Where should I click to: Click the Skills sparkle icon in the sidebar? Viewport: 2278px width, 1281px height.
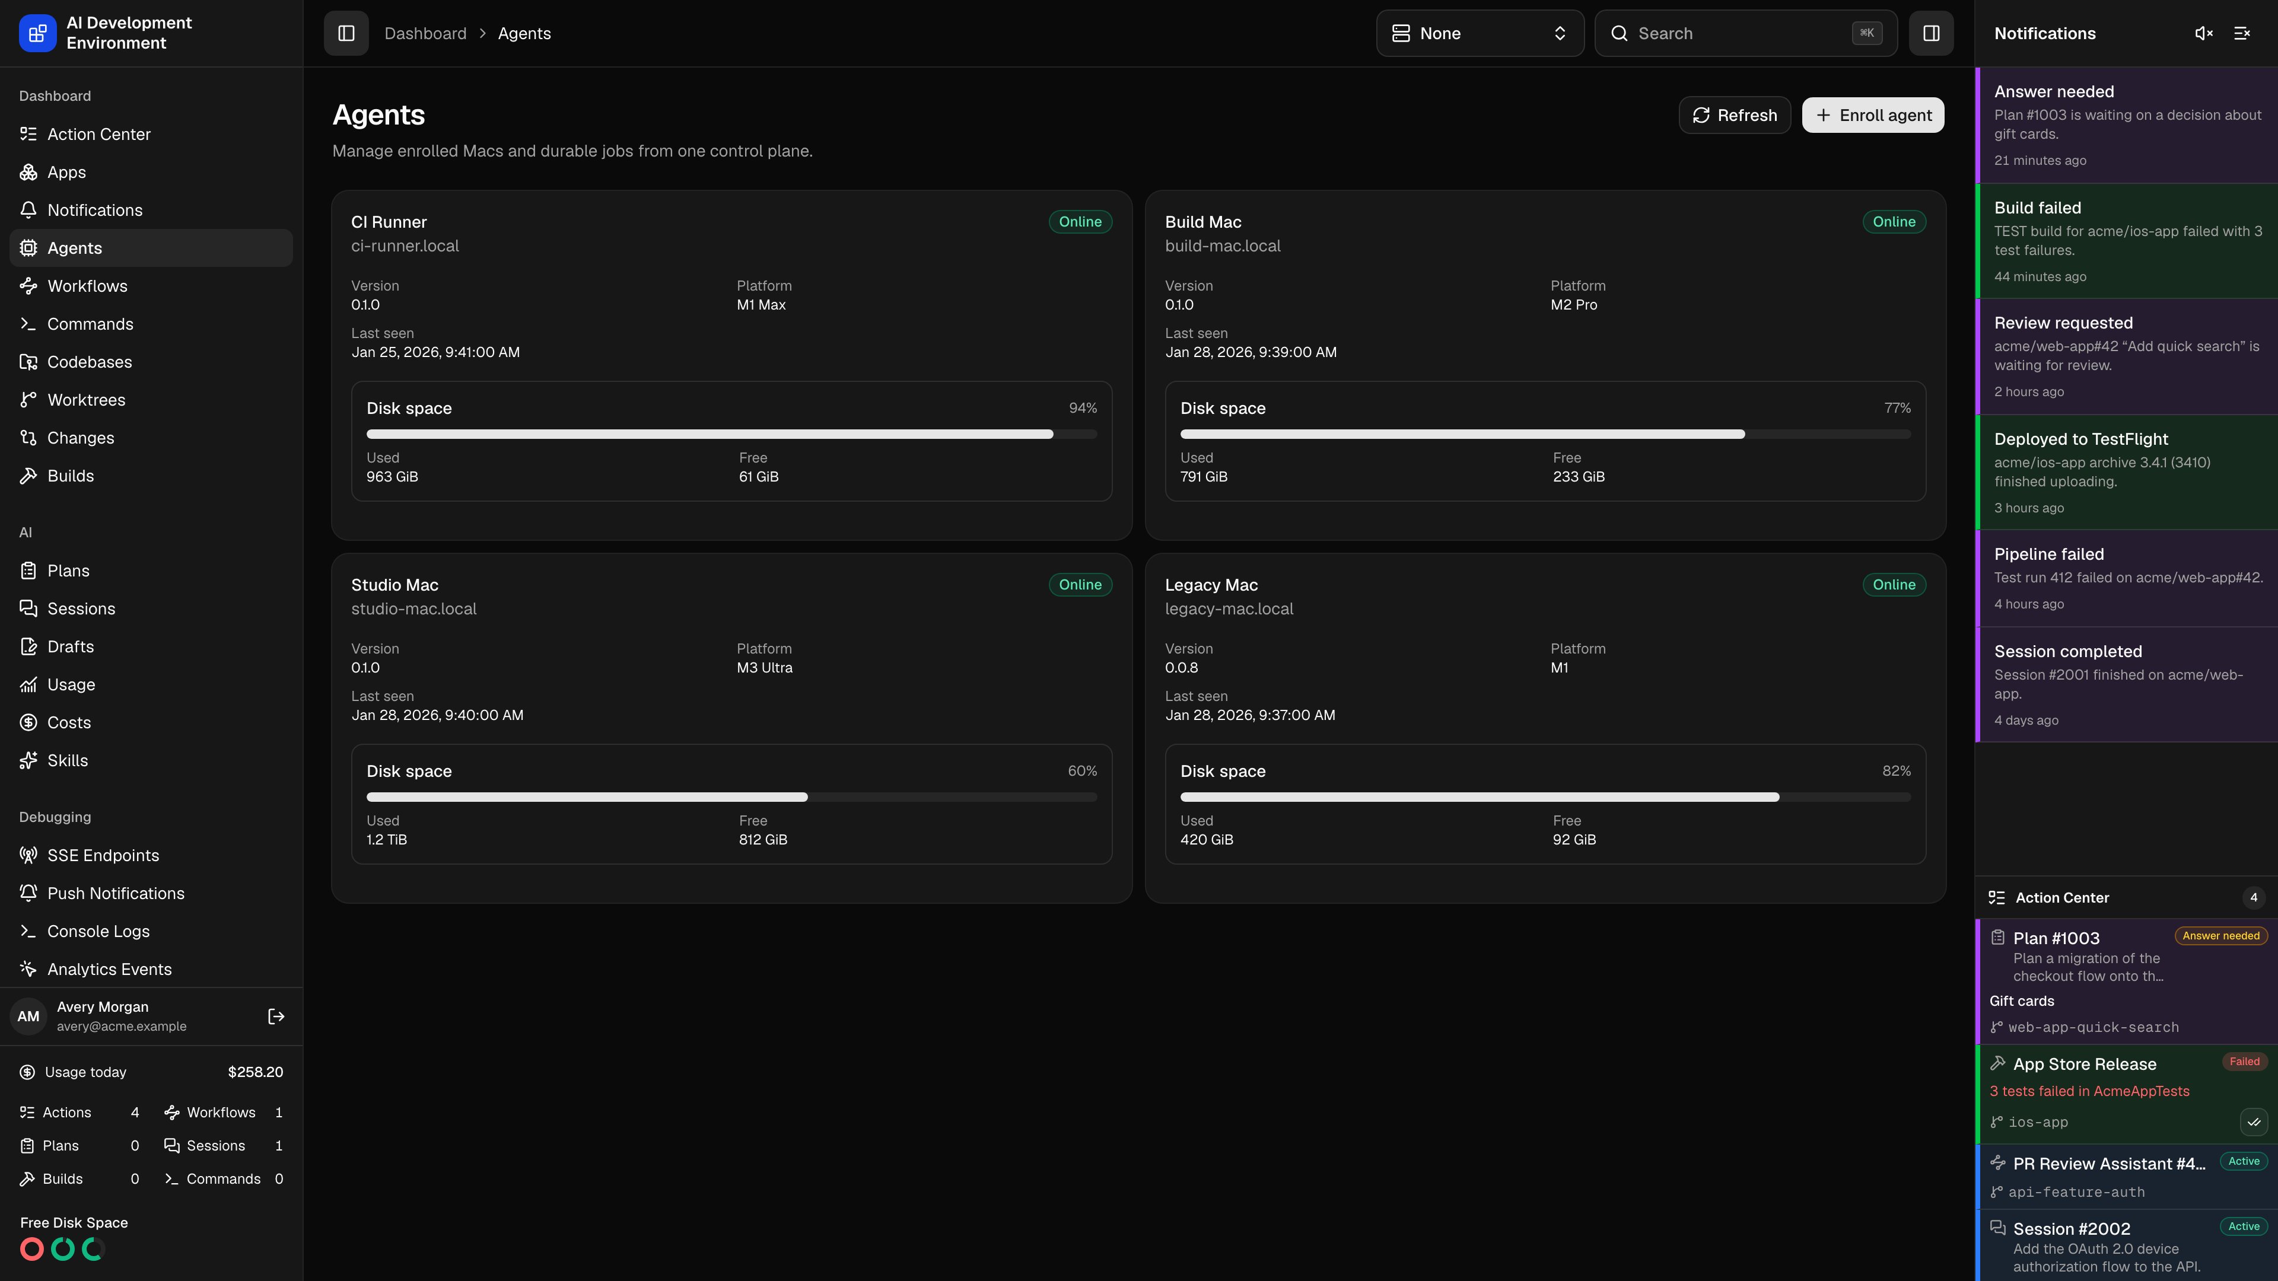28,760
